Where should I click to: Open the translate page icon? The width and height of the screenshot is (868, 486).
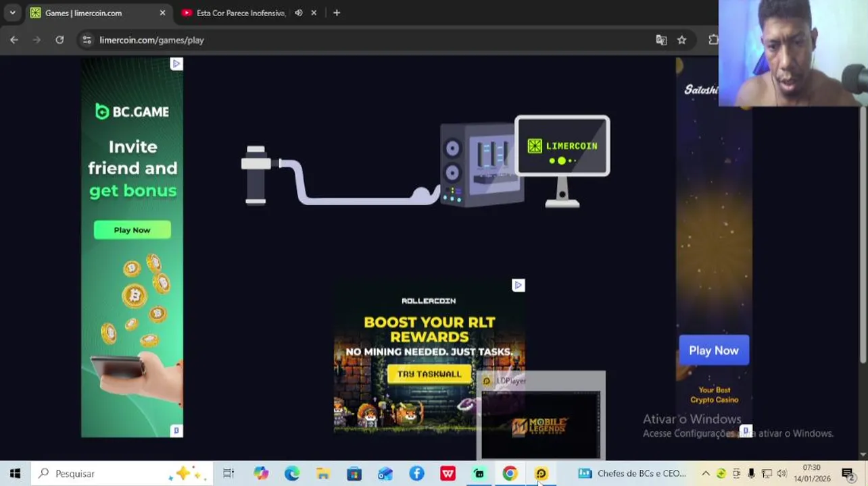pyautogui.click(x=661, y=40)
